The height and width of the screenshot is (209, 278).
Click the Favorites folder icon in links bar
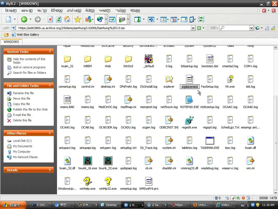coord(6,35)
